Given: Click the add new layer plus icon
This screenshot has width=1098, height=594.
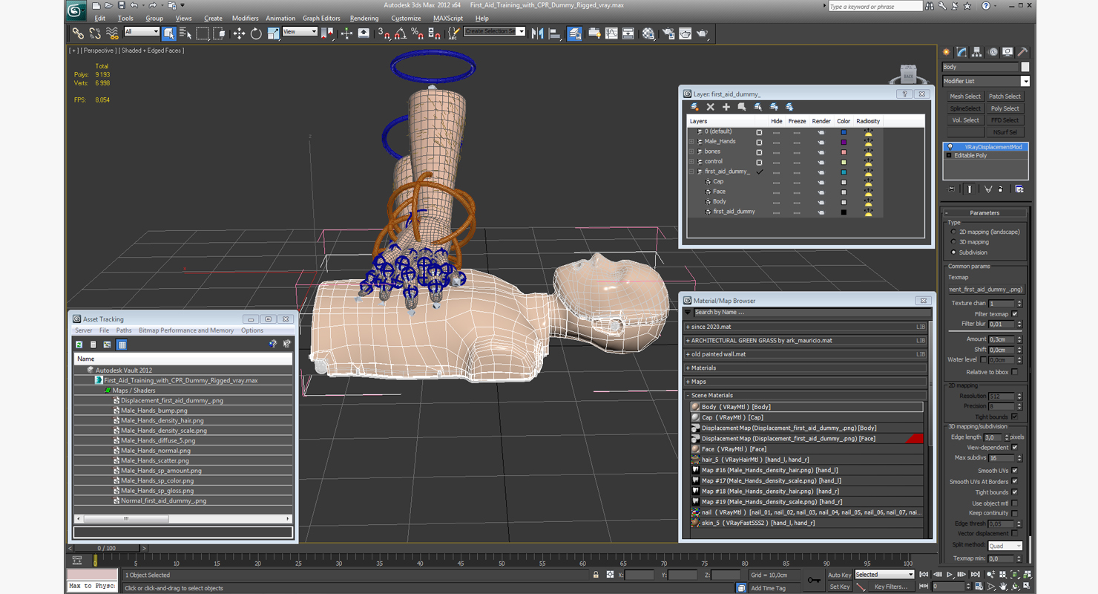Looking at the screenshot, I should (x=726, y=107).
